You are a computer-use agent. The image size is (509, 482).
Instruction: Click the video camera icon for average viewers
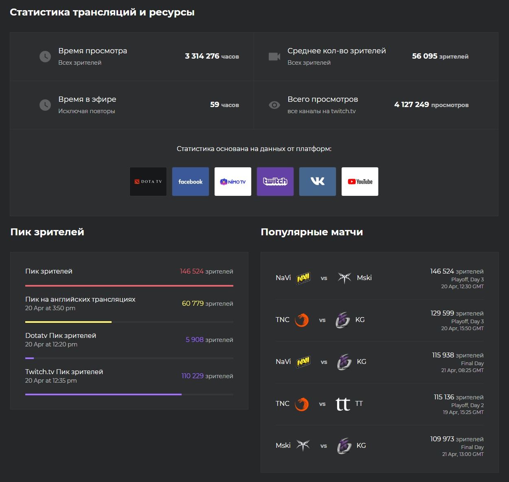pyautogui.click(x=274, y=57)
